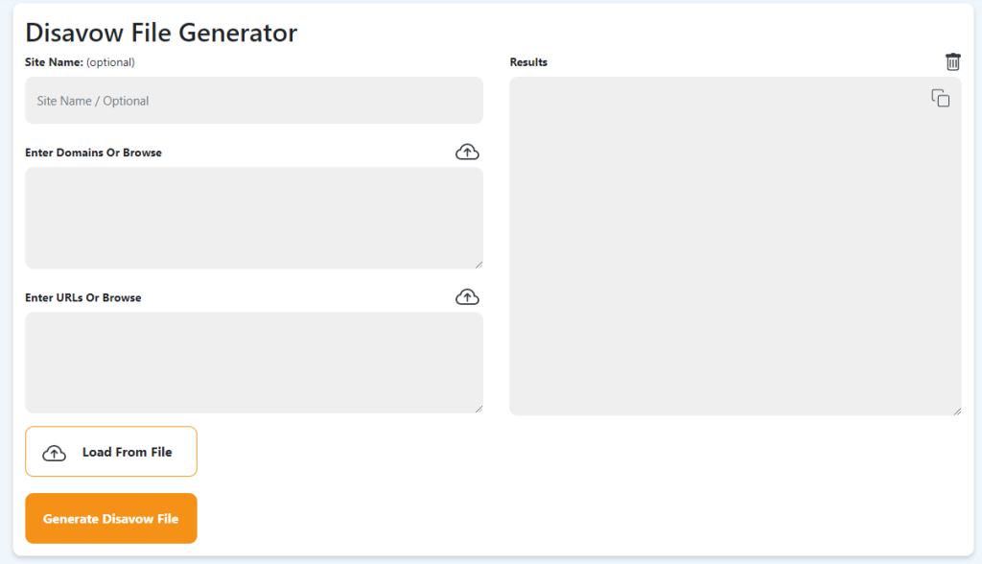Viewport: 982px width, 564px height.
Task: Click the resize handle of the URLs textarea
Action: (479, 408)
